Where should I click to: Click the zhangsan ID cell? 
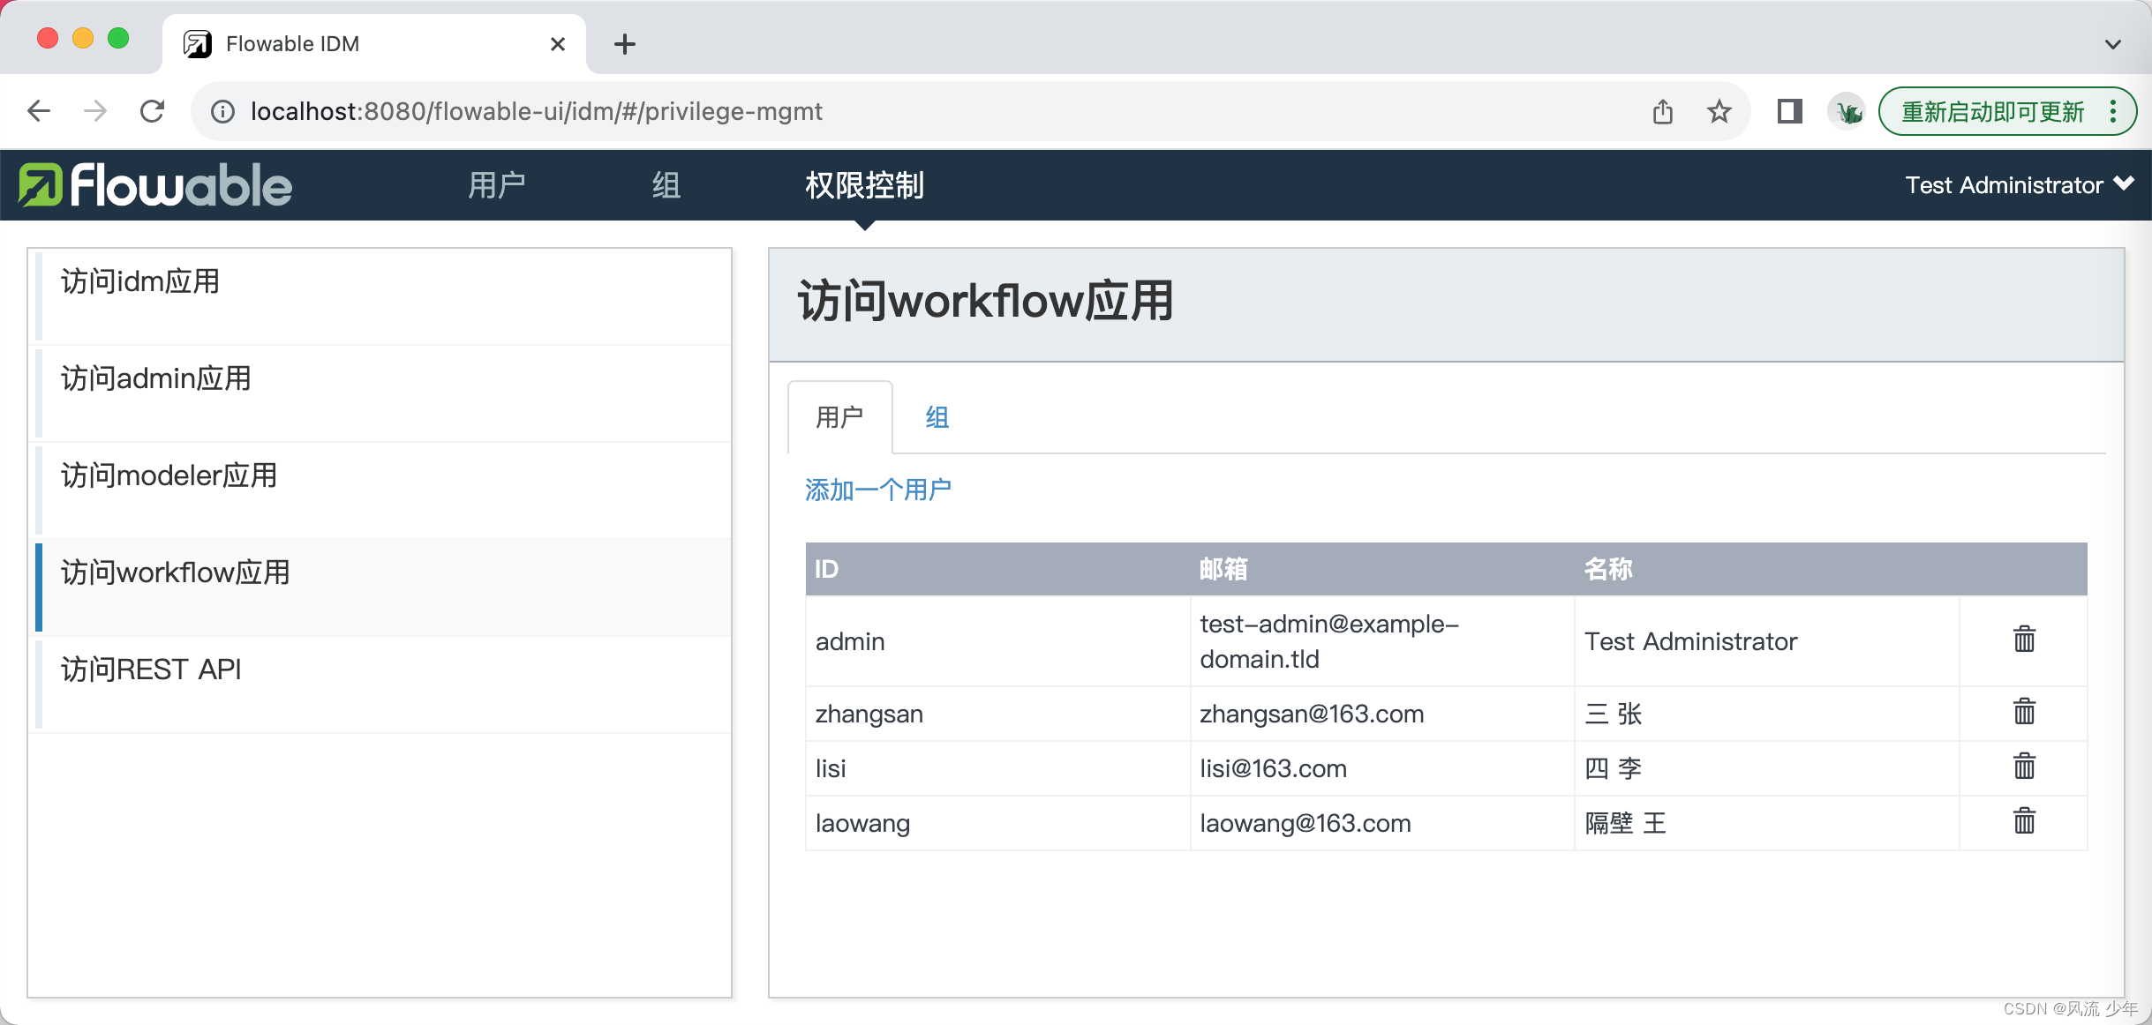[997, 714]
